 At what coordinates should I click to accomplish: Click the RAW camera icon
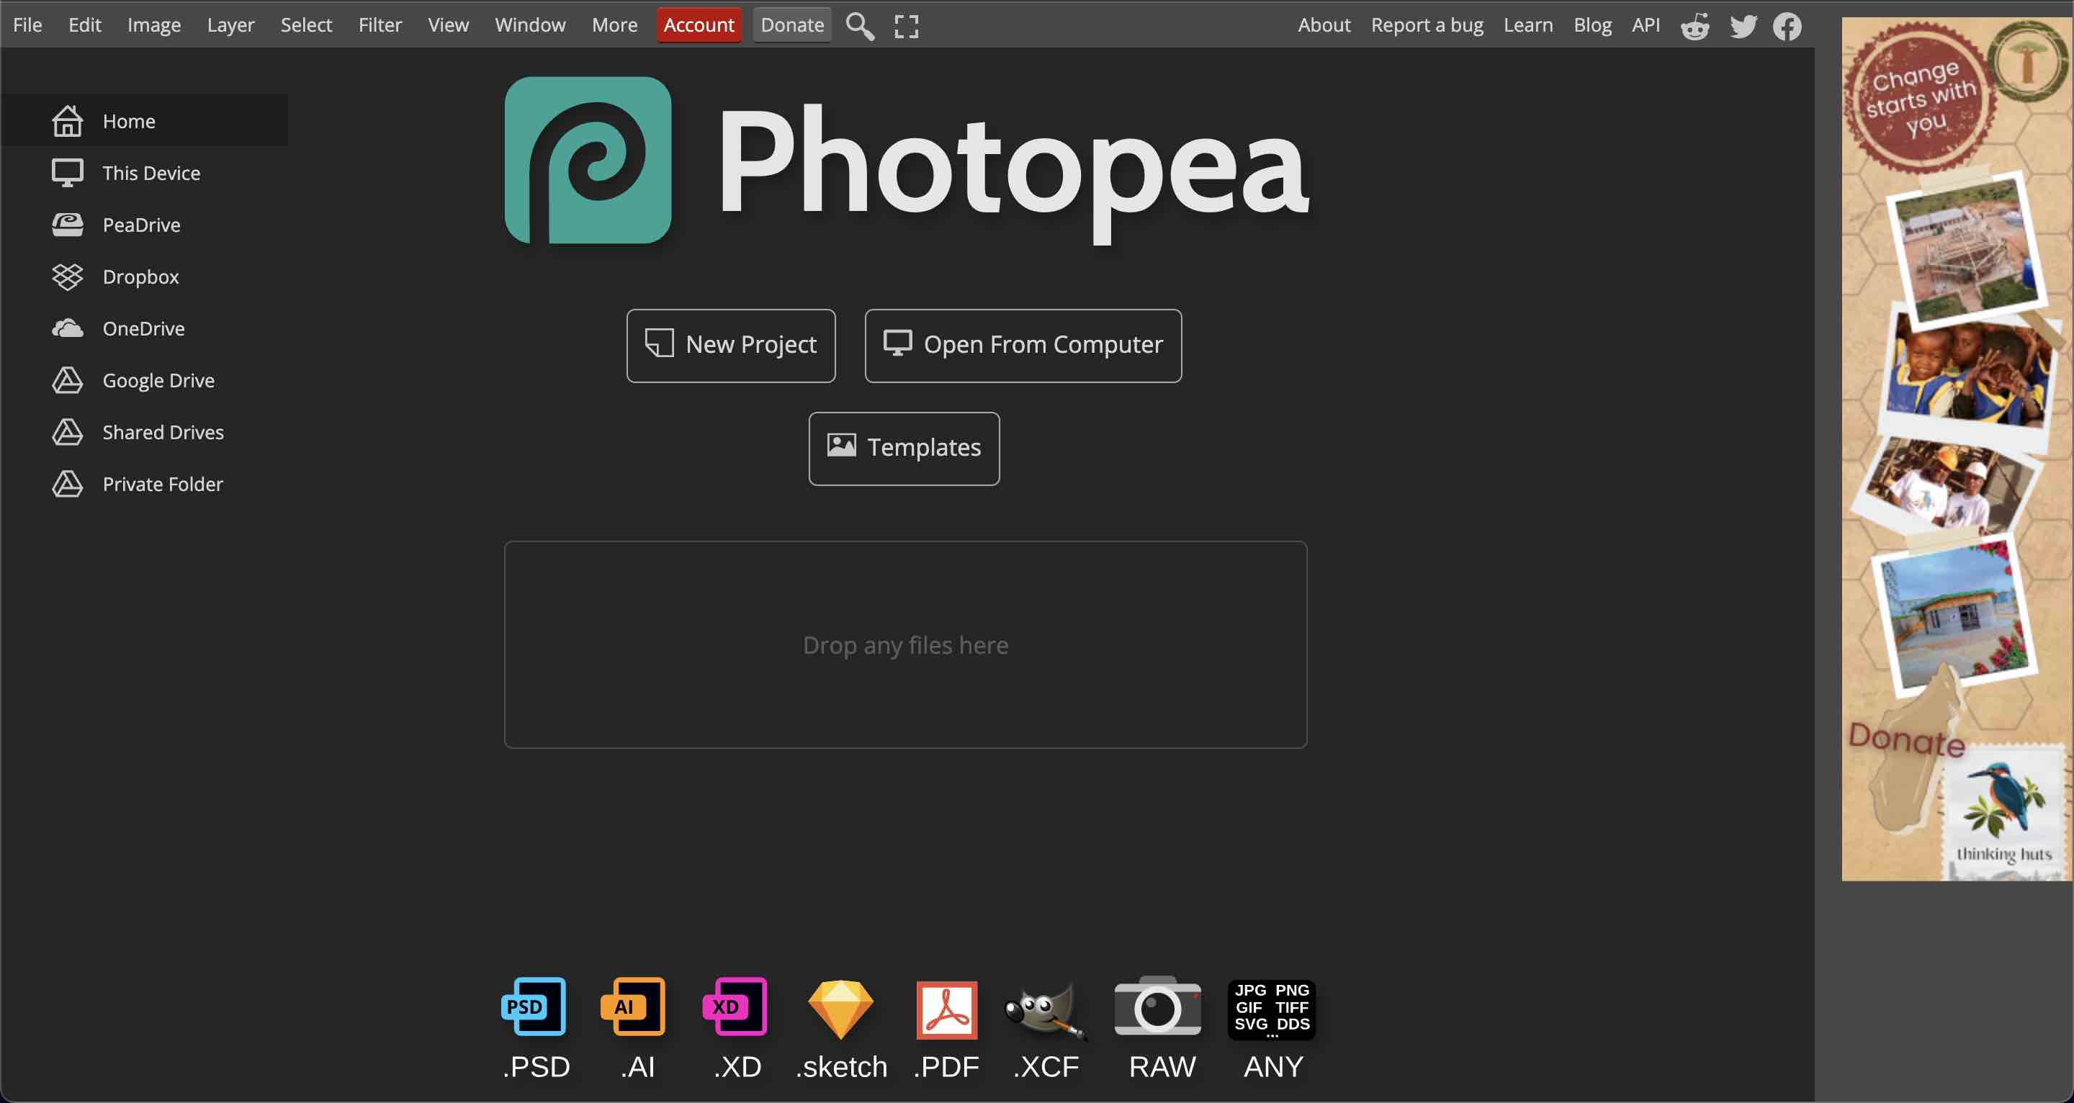point(1158,1007)
